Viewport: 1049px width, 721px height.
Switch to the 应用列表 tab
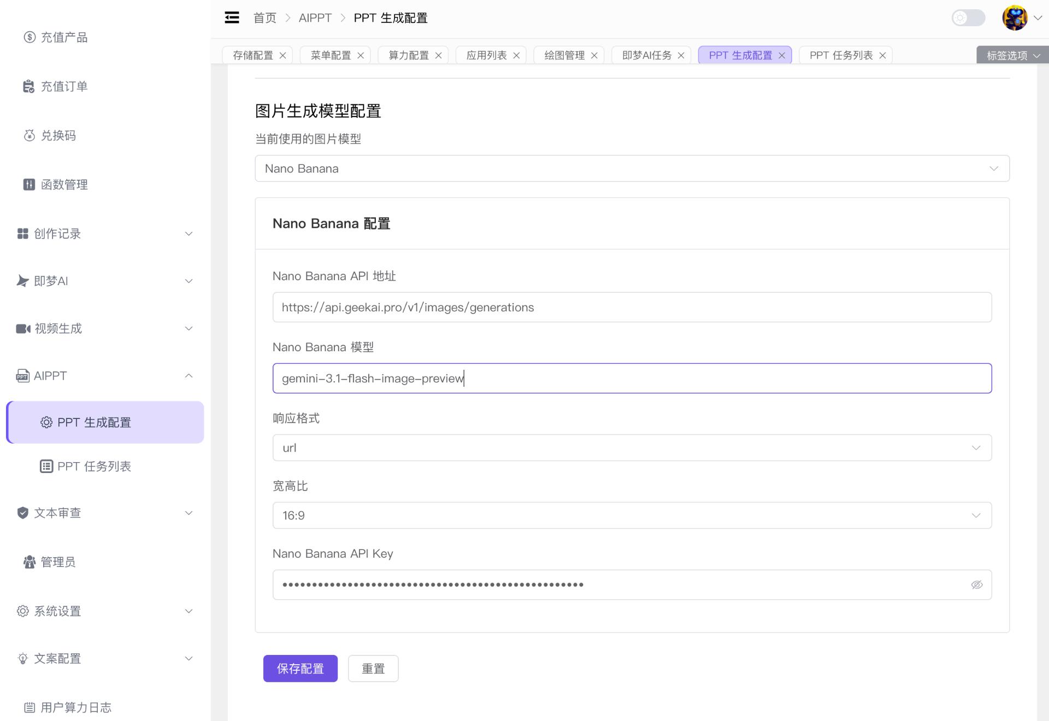click(485, 55)
